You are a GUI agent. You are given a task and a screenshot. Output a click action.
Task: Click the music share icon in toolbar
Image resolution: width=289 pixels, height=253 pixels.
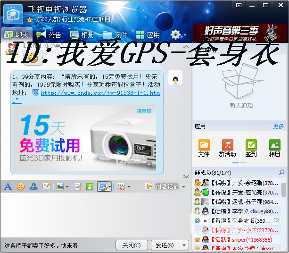pyautogui.click(x=90, y=186)
